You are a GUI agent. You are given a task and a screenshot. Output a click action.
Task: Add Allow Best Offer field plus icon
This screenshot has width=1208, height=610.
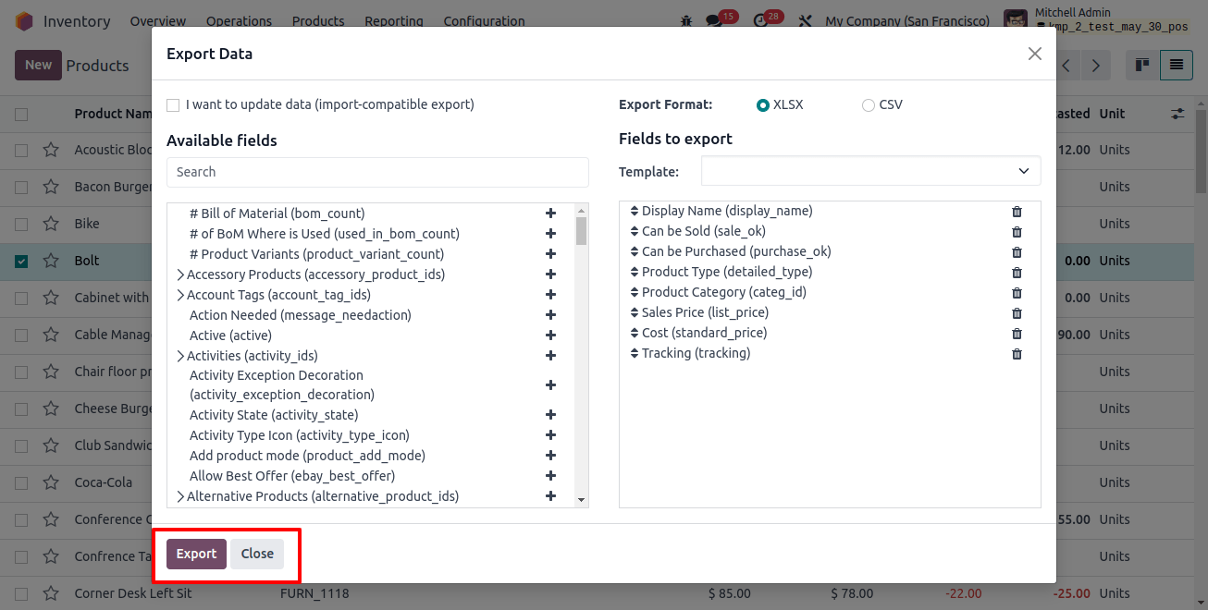550,476
